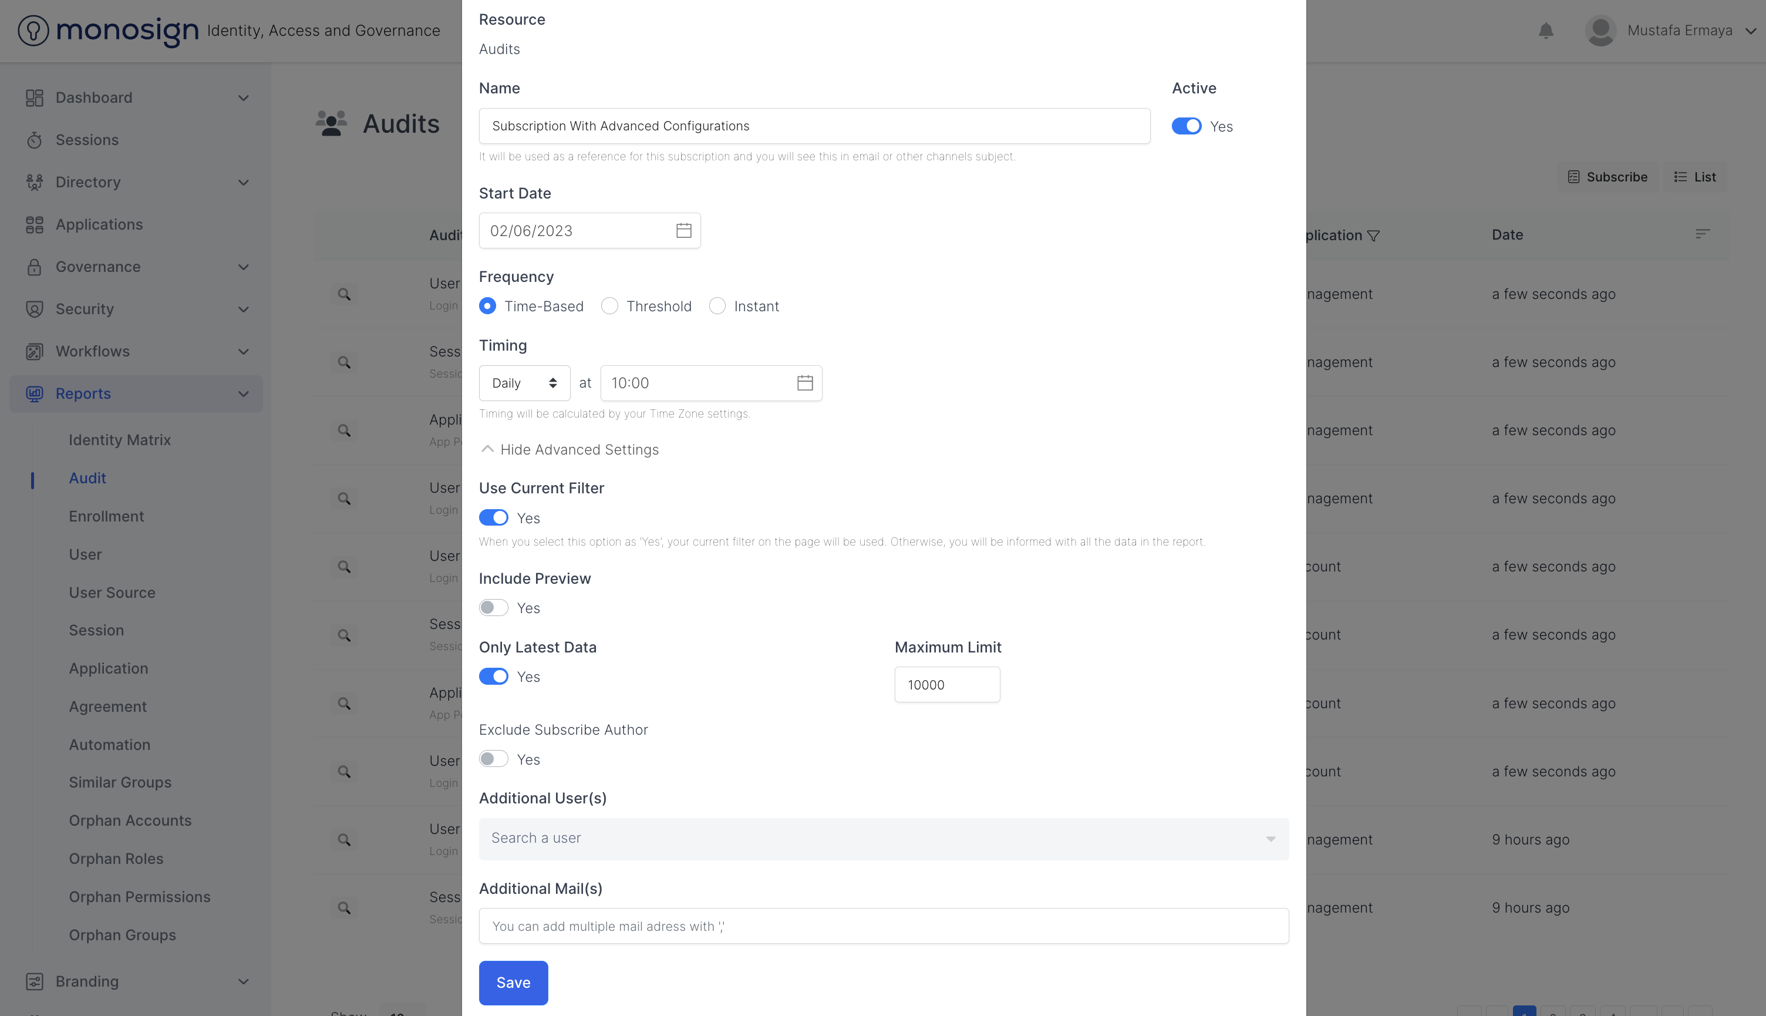The width and height of the screenshot is (1766, 1016).
Task: Open the Daily timing dropdown
Action: pyautogui.click(x=524, y=383)
